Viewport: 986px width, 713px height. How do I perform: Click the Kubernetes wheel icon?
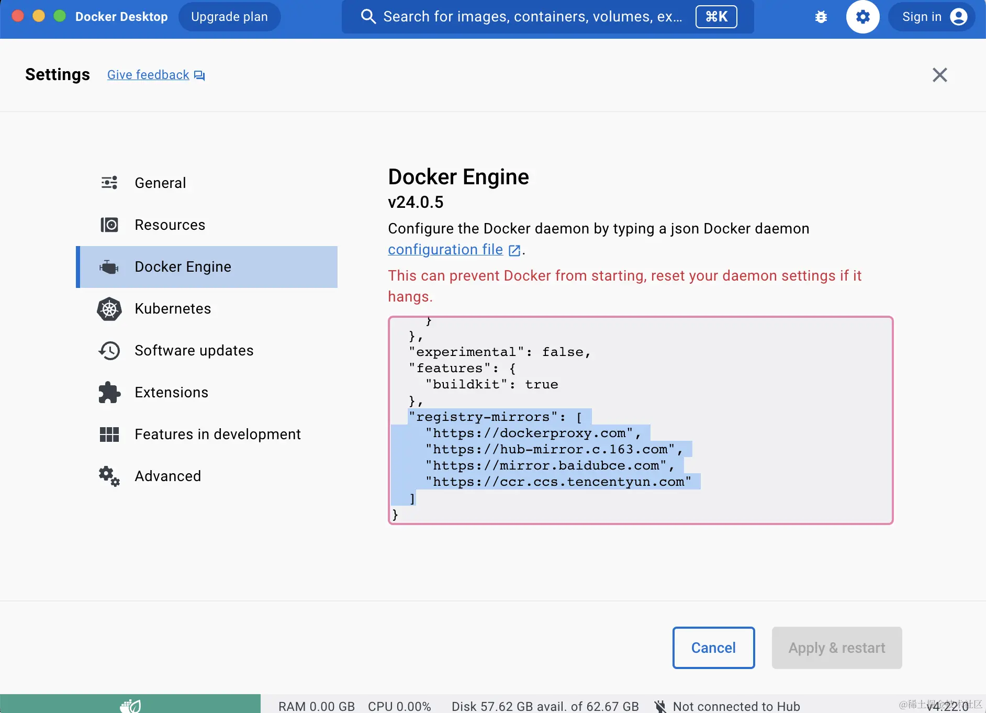tap(109, 309)
